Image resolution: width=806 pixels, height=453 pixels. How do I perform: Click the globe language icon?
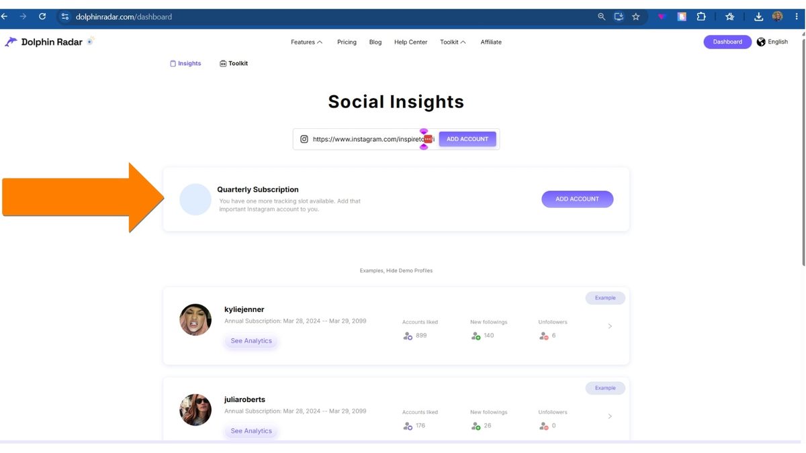pos(761,42)
